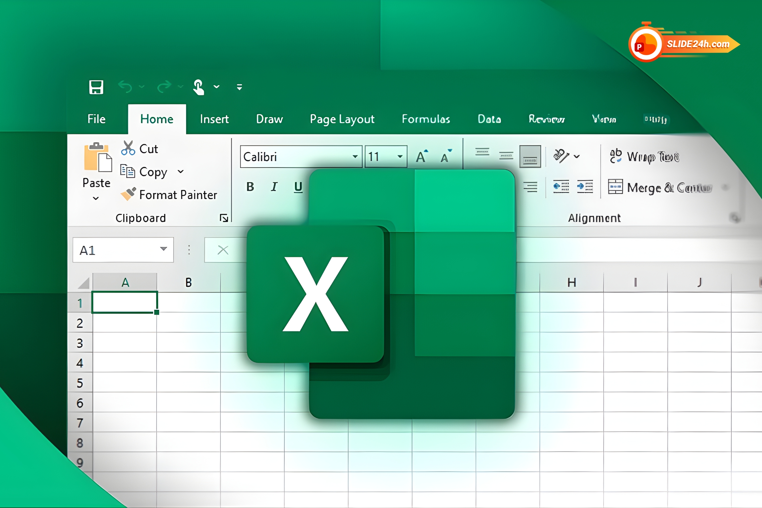Click the Undo arrow icon

click(125, 87)
